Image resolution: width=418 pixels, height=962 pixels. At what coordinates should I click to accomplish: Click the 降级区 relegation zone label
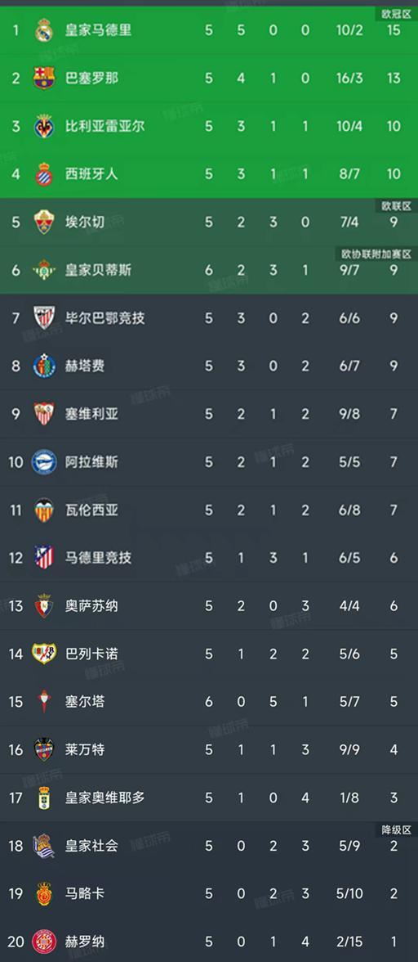click(x=396, y=830)
